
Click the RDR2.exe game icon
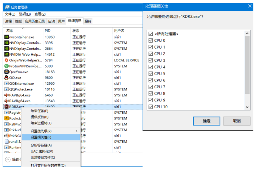tap(6, 107)
